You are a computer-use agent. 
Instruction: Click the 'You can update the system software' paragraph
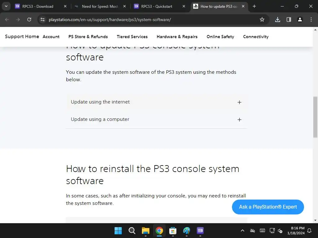[151, 76]
